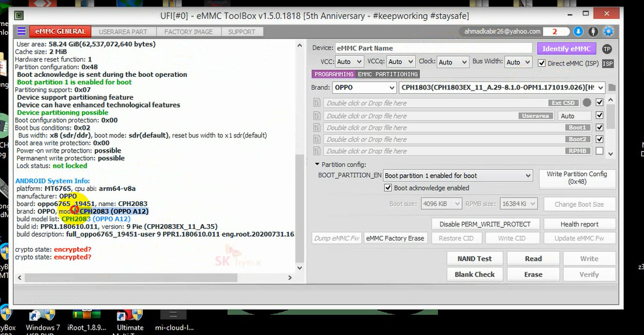Open the Bus Width dropdown
Viewport: 644px width, 335px height.
click(x=519, y=62)
